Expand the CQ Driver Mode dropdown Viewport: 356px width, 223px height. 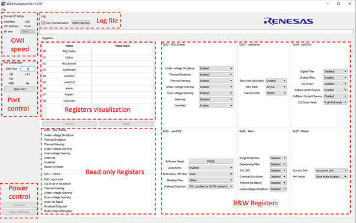pos(335,102)
